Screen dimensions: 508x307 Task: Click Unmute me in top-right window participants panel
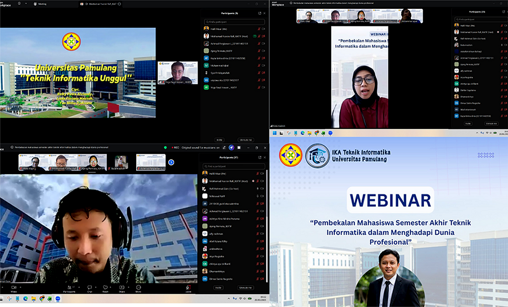tap(491, 123)
